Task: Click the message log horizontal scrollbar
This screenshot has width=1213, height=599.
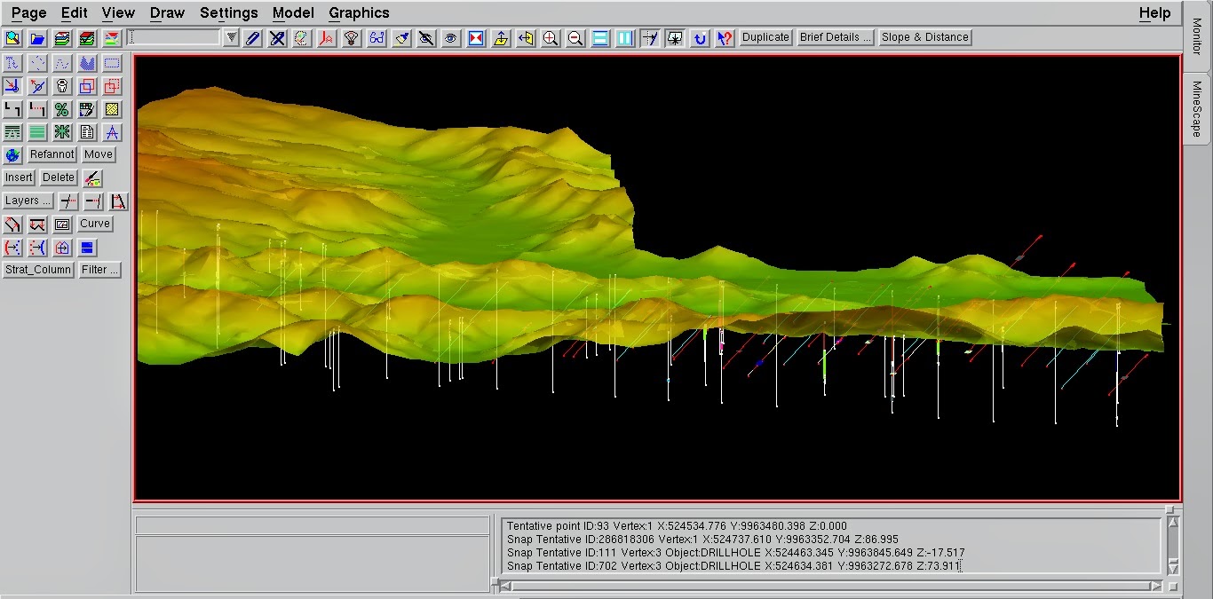Action: pyautogui.click(x=830, y=586)
